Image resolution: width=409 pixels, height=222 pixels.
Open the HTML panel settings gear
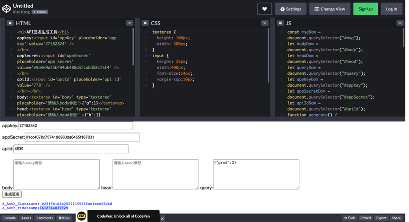click(10, 23)
